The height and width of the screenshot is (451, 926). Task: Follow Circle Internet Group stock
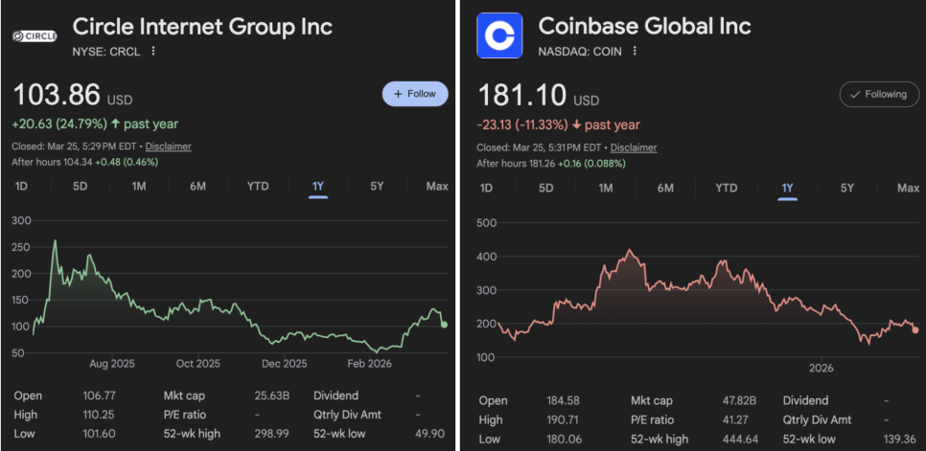415,94
